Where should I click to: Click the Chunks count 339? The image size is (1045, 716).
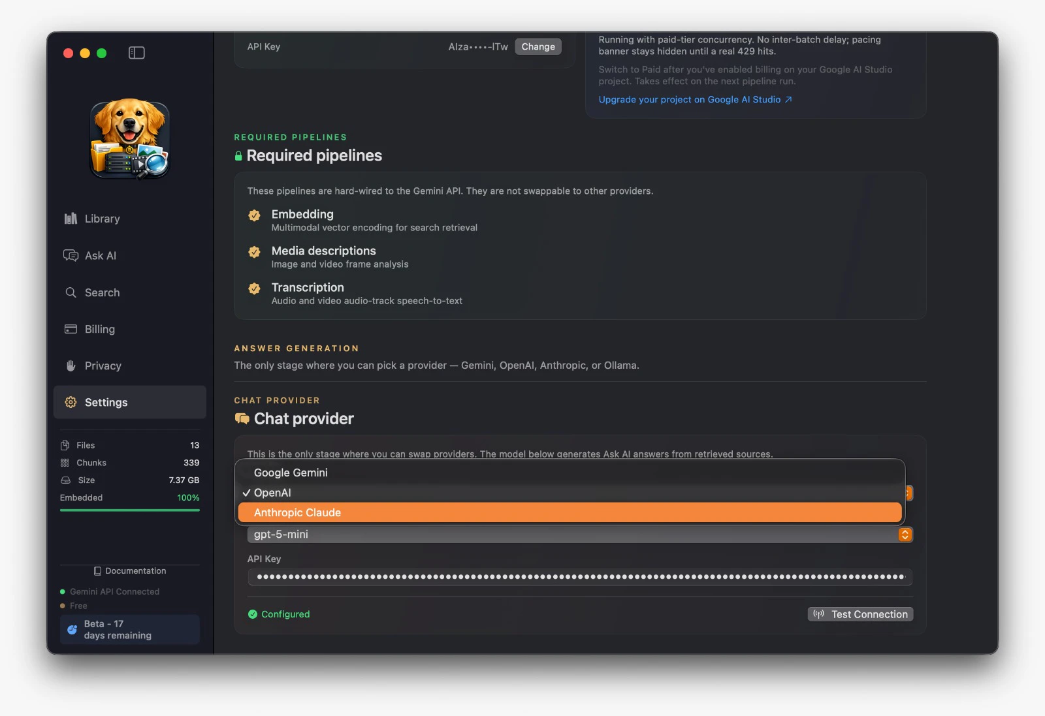coord(191,463)
